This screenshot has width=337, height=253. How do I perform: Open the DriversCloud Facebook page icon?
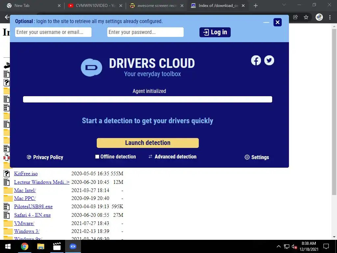pos(256,61)
